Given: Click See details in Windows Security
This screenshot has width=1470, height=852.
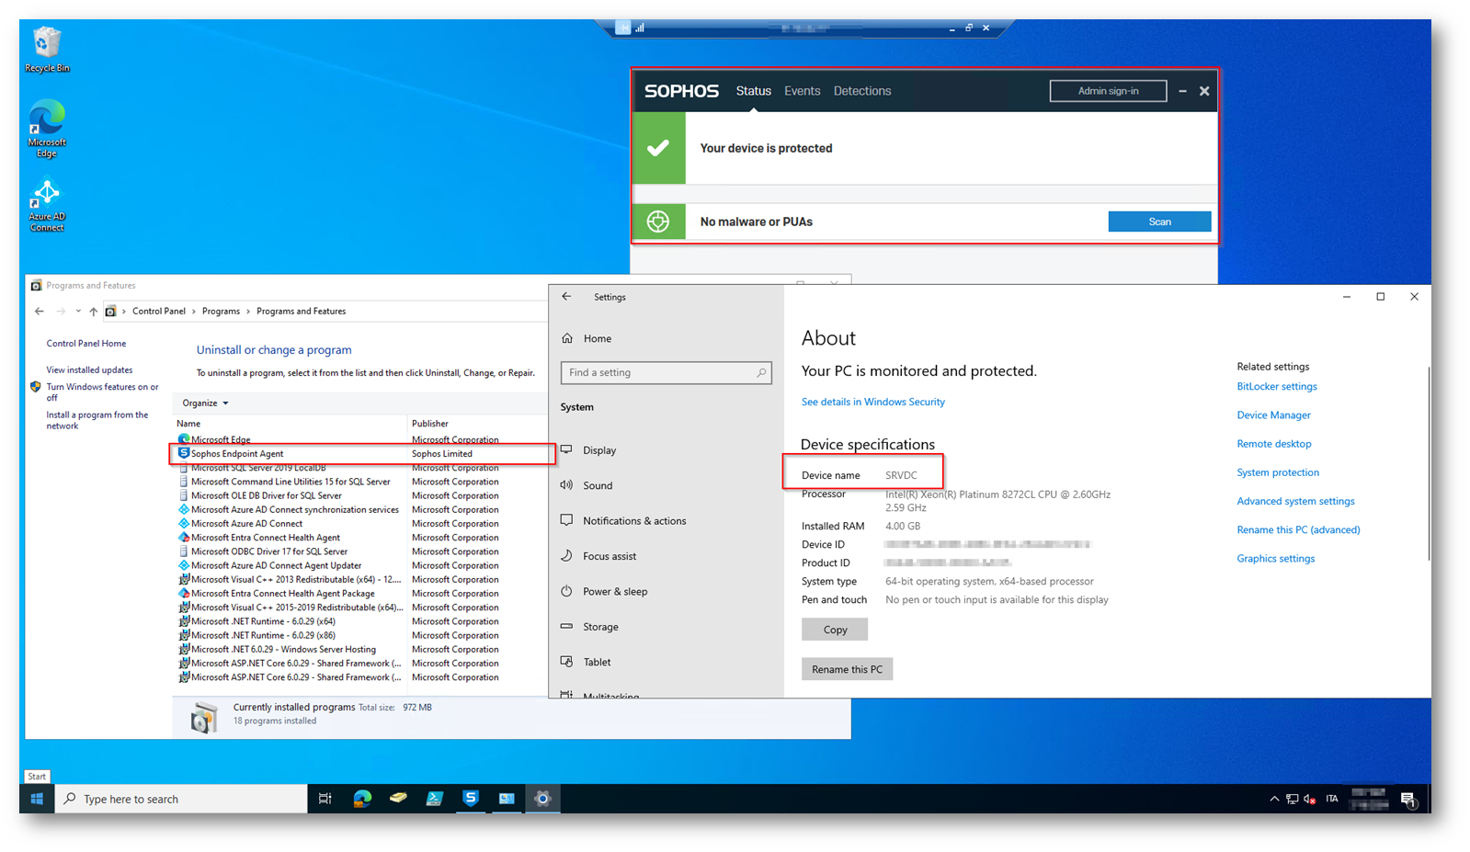Looking at the screenshot, I should pyautogui.click(x=872, y=402).
